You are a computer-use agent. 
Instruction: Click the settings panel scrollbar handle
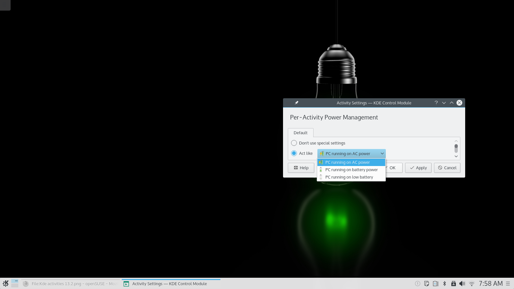coord(456,148)
